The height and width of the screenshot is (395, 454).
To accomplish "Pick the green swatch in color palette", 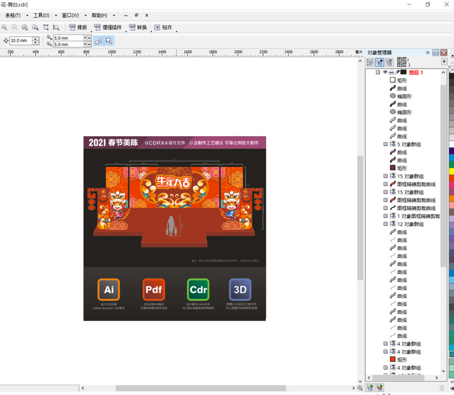I will click(x=451, y=164).
